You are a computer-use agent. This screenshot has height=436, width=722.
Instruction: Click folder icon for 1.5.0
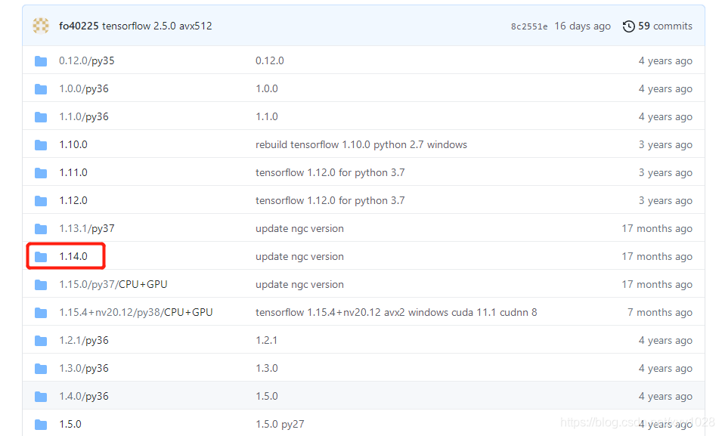tap(41, 425)
